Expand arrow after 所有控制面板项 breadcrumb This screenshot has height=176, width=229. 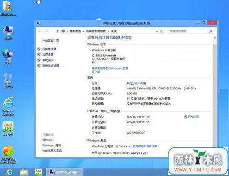tap(108, 31)
